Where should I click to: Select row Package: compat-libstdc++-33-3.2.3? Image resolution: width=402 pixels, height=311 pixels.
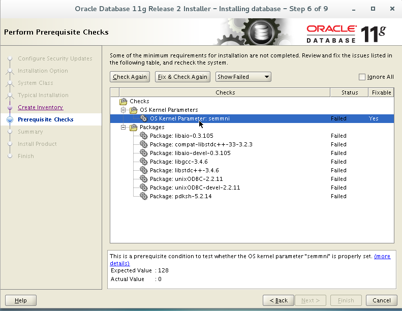[x=252, y=144]
